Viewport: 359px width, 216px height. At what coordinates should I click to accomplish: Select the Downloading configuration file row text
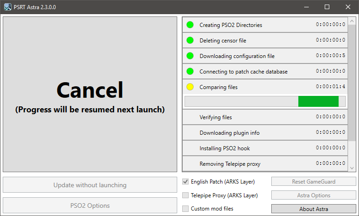[x=237, y=56]
